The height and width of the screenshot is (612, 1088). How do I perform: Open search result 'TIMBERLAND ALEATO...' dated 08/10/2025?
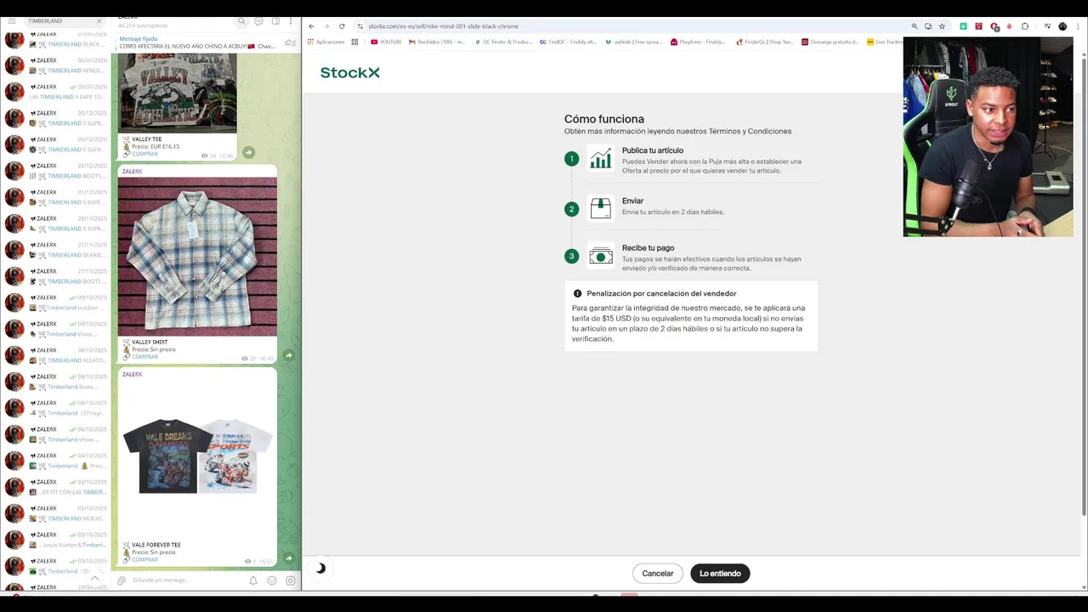click(x=55, y=355)
